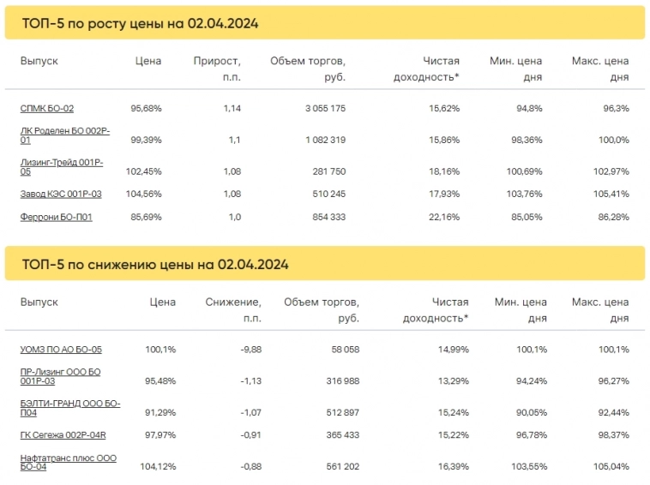Click the ТОП-5 по снижению цены header

coord(154,265)
